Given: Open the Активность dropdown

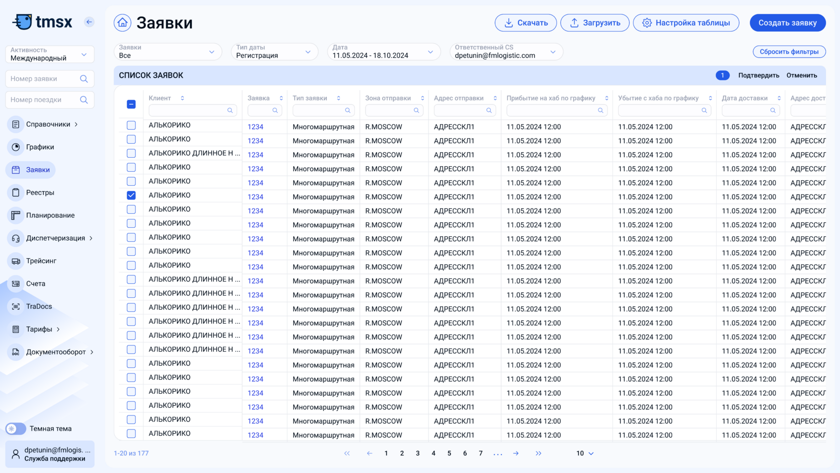Looking at the screenshot, I should [x=49, y=54].
